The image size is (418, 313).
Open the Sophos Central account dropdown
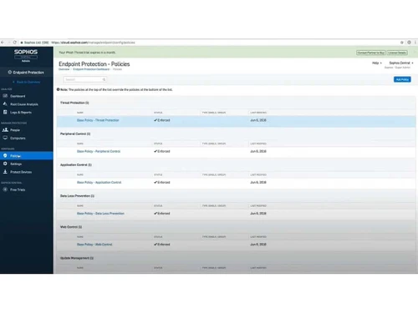[401, 63]
